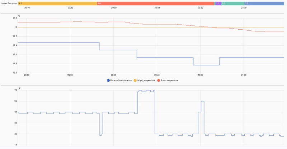Click the 22 value on Hz axis
The width and height of the screenshot is (287, 149).
(16, 123)
